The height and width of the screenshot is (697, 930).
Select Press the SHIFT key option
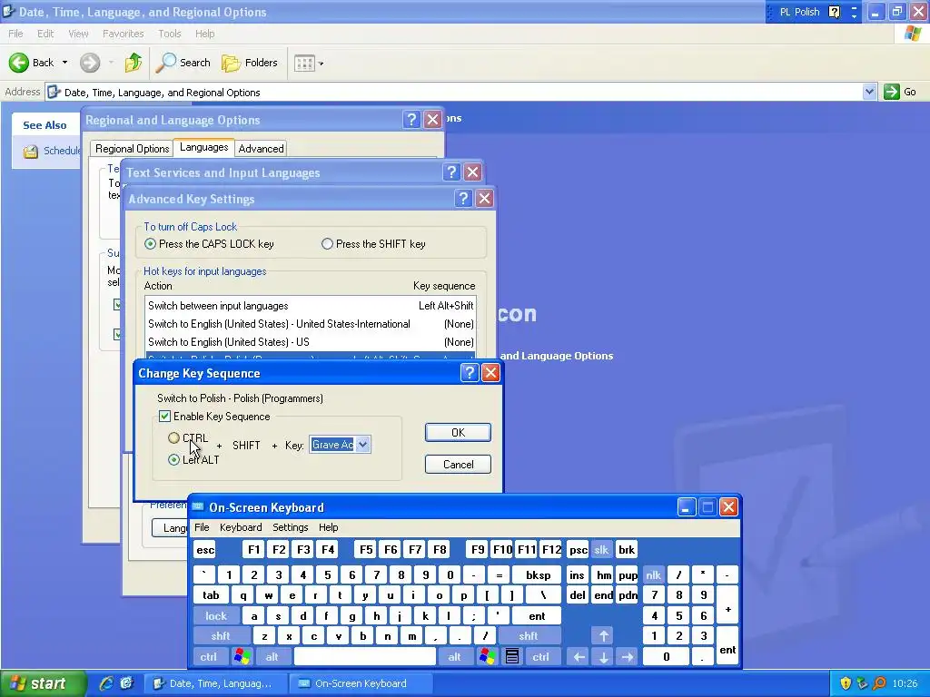pyautogui.click(x=327, y=243)
